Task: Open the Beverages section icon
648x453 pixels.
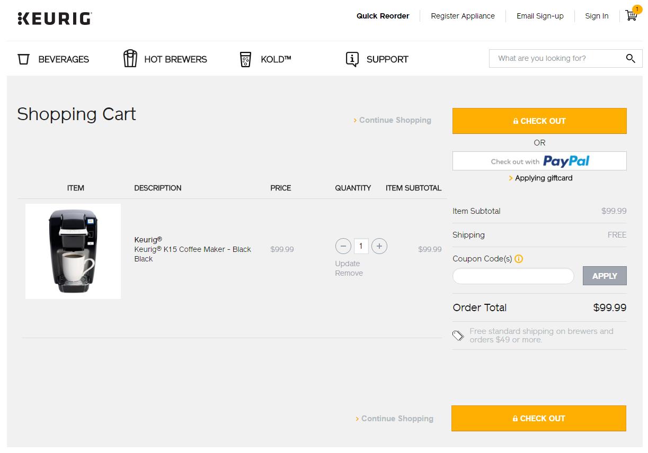Action: pos(23,59)
